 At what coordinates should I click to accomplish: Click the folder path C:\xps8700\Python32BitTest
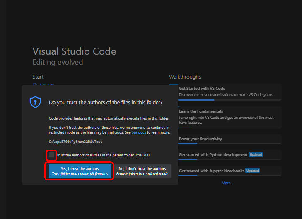75,142
